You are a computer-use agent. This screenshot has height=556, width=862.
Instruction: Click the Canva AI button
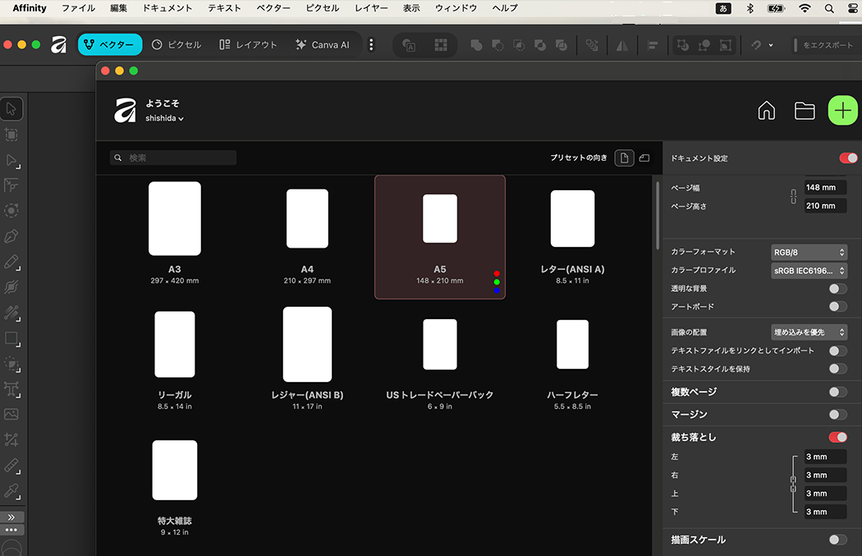322,44
